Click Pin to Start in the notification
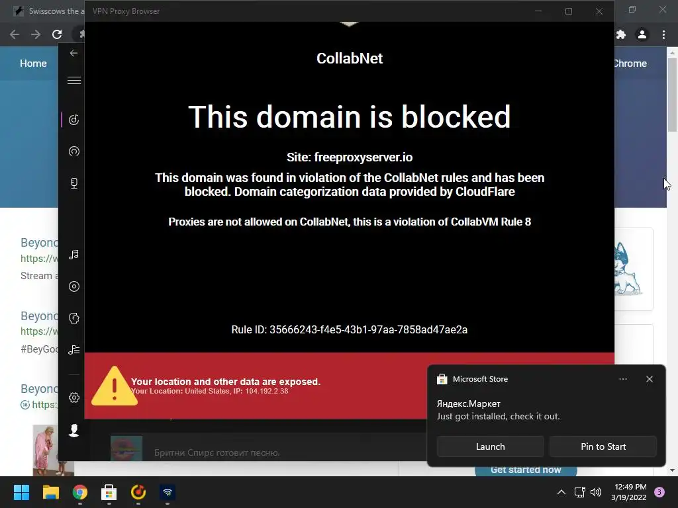This screenshot has width=678, height=508. point(603,446)
